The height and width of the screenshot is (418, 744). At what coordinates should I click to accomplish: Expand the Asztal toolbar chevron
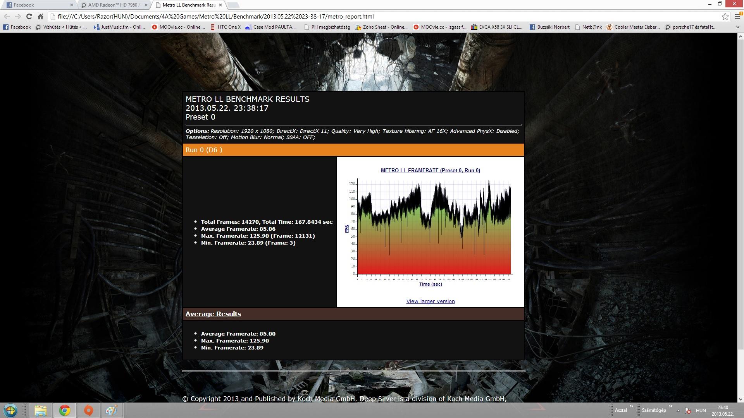[x=631, y=406]
